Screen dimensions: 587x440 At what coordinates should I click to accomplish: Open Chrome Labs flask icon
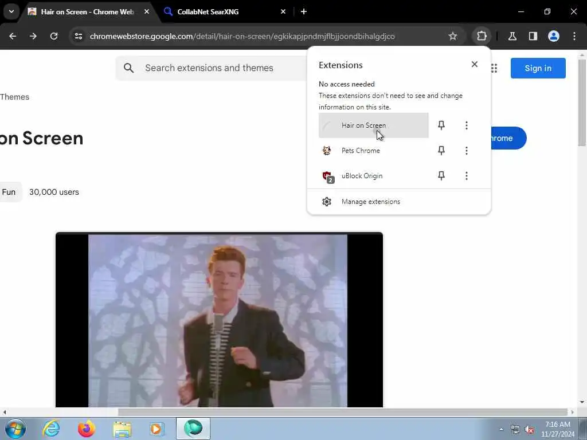tap(512, 36)
